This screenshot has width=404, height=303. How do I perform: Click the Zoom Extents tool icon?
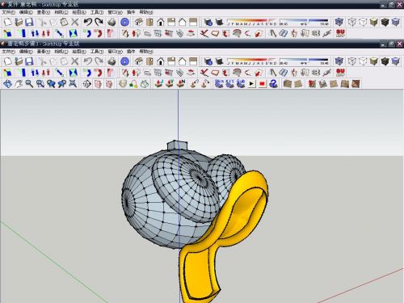click(73, 84)
